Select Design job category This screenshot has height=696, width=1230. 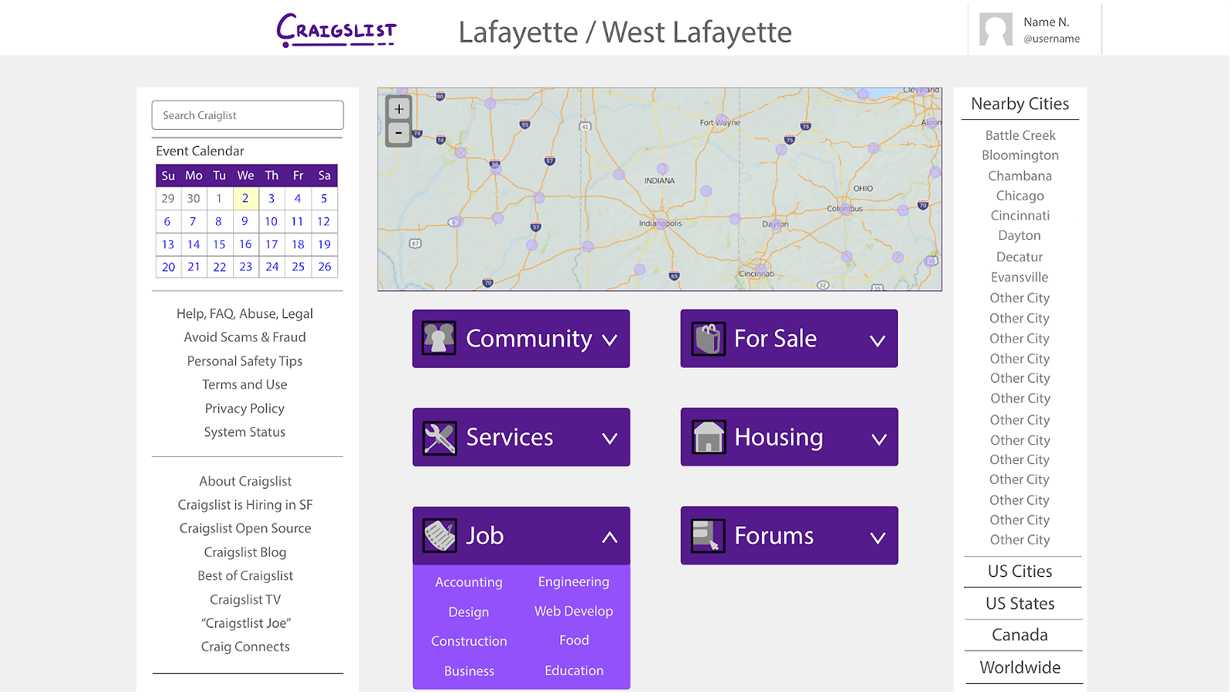point(469,612)
